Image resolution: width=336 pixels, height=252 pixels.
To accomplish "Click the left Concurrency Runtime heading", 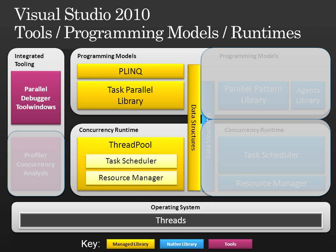I will click(108, 130).
